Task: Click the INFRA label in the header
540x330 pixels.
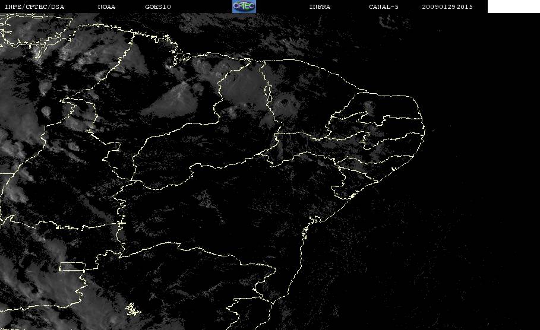Action: pos(320,7)
